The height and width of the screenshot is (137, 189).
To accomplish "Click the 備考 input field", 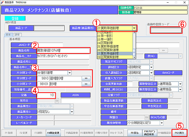I will (x=153, y=112).
